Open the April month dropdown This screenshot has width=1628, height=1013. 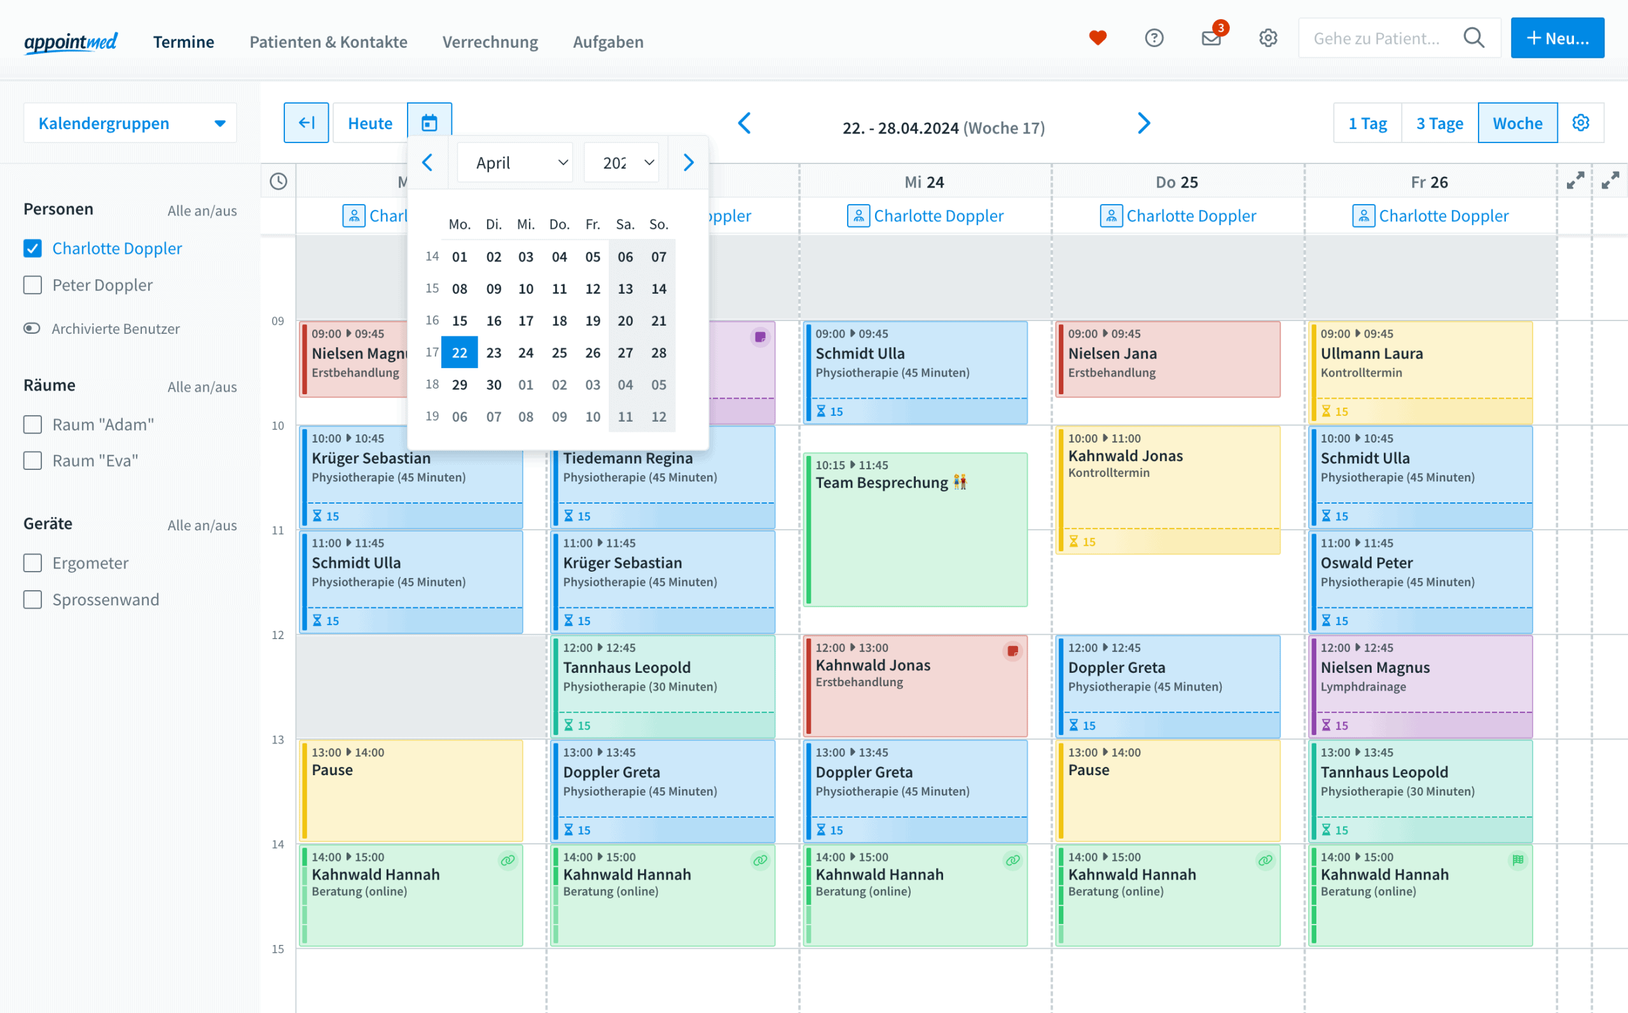coord(514,162)
